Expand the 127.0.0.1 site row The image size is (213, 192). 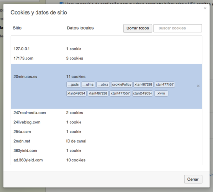(x=106, y=49)
